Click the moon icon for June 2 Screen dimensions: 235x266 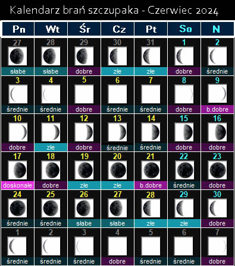point(217,56)
